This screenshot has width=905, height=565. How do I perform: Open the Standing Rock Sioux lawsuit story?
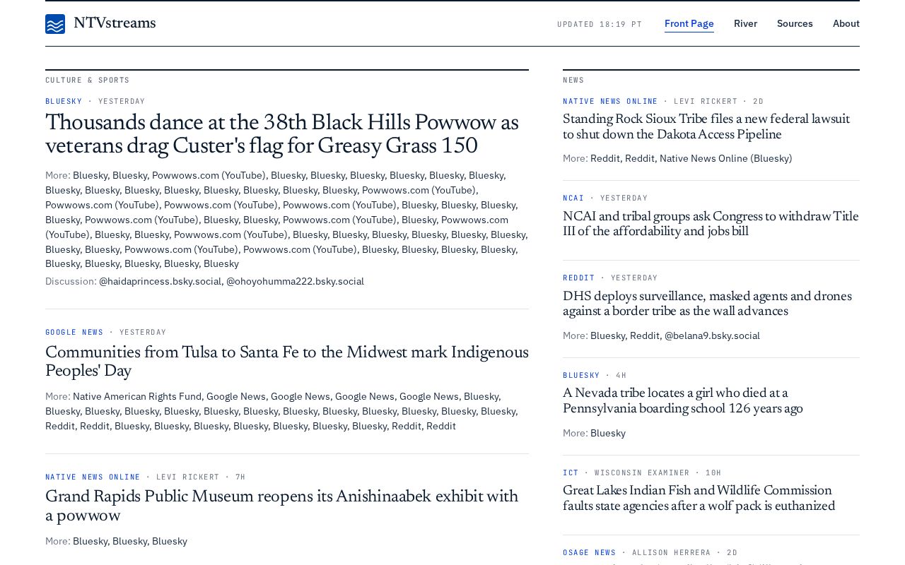click(706, 127)
